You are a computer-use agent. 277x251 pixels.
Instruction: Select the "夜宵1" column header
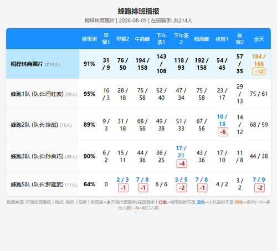click(x=222, y=39)
